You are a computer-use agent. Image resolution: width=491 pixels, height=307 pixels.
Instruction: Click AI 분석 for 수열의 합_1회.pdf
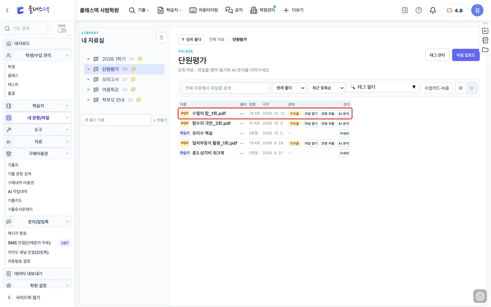pos(343,114)
